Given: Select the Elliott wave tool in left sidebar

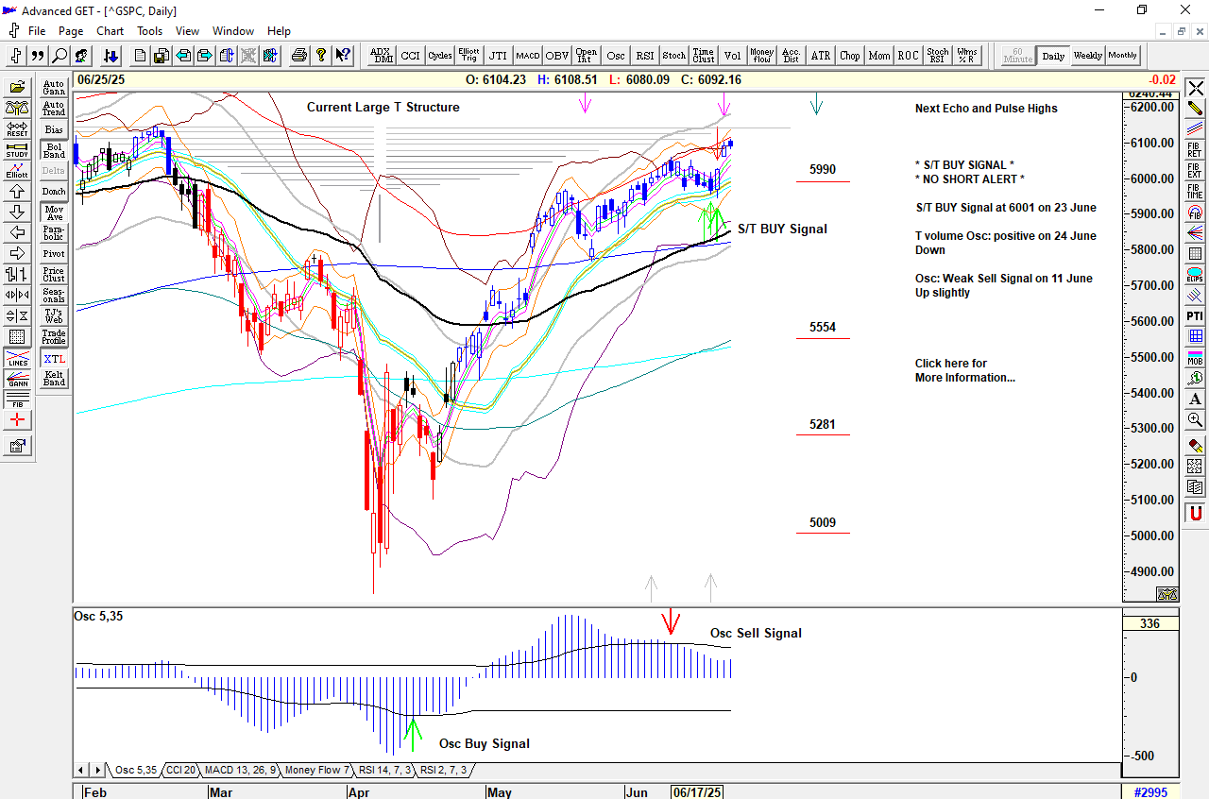Looking at the screenshot, I should [17, 171].
